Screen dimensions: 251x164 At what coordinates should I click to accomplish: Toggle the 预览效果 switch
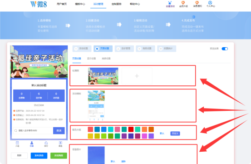point(225,49)
